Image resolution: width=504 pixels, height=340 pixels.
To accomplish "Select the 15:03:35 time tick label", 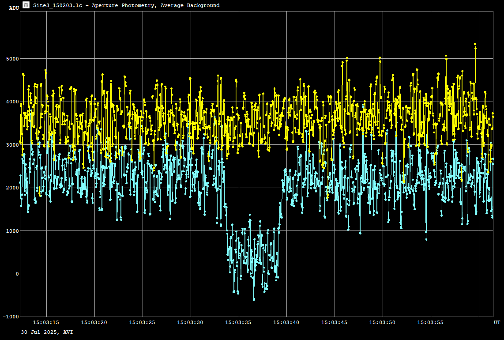I will tap(238, 323).
